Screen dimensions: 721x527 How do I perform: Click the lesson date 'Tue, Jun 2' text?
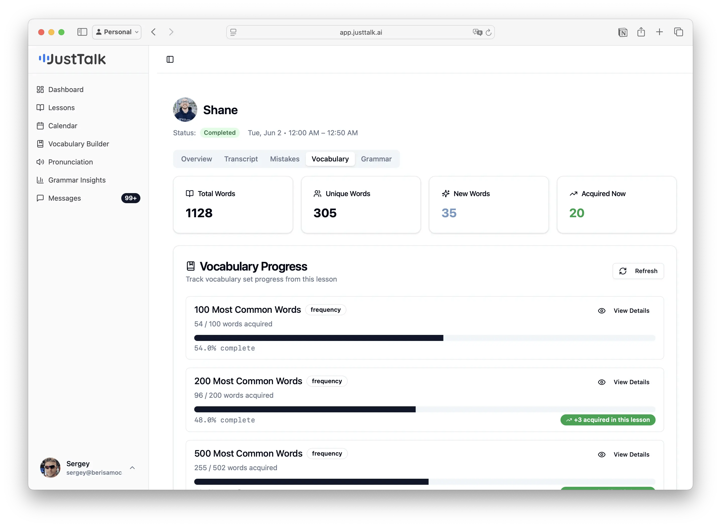coord(265,133)
